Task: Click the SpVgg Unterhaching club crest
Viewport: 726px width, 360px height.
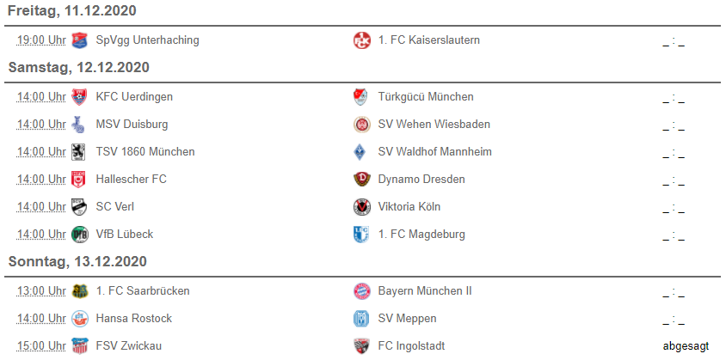Action: (80, 40)
